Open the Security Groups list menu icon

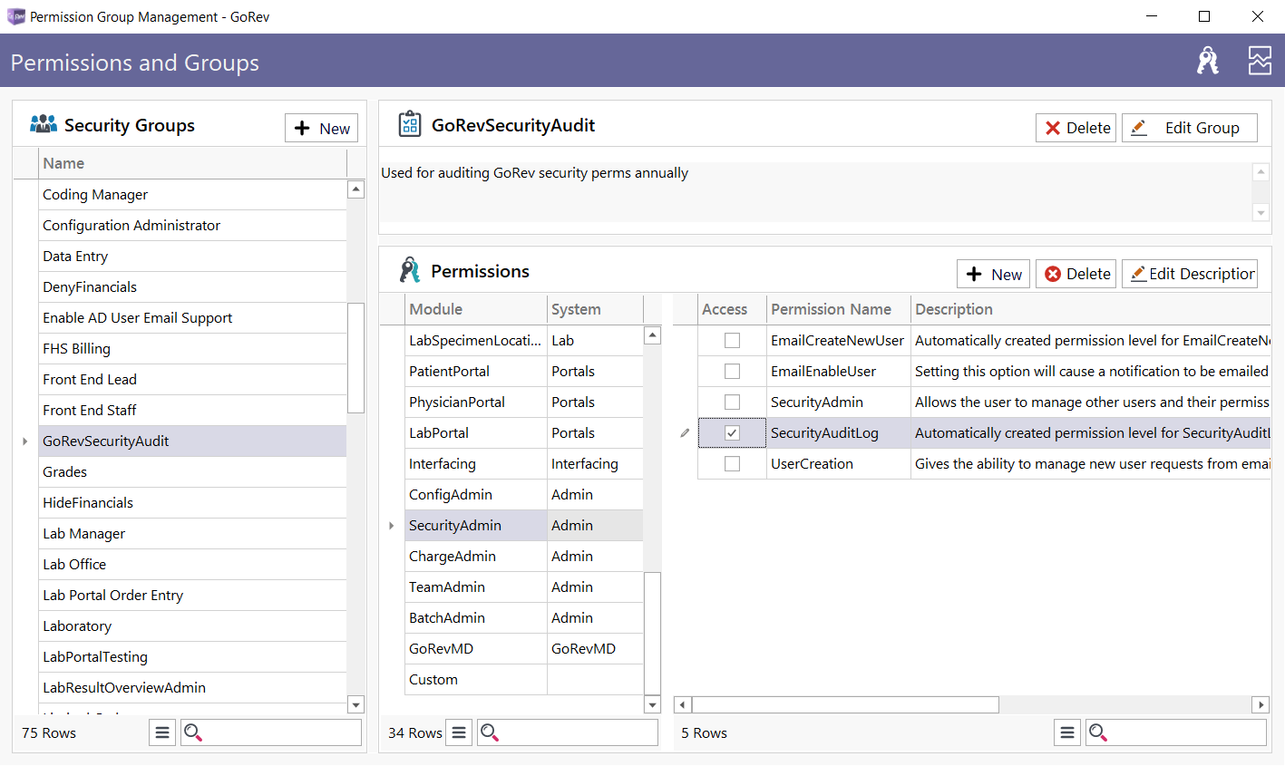[162, 732]
